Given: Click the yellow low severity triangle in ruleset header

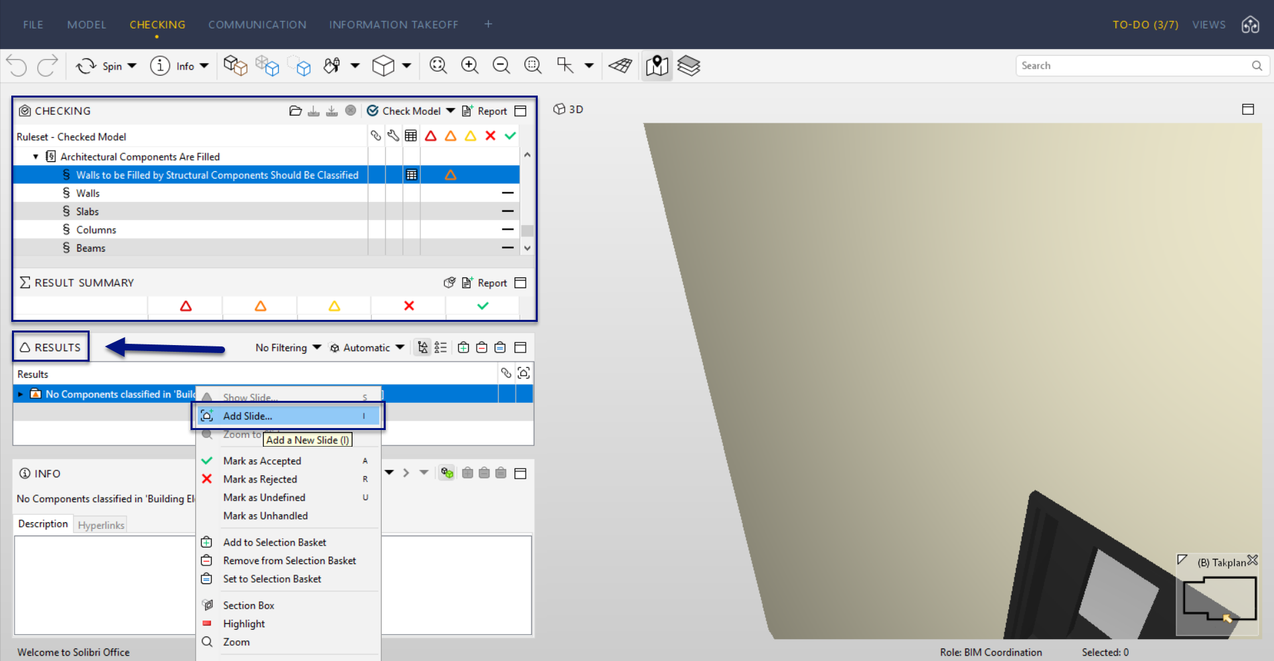Looking at the screenshot, I should [471, 136].
